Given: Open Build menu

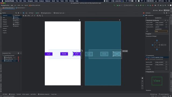Looking at the screenshot, I should [x=53, y=1].
